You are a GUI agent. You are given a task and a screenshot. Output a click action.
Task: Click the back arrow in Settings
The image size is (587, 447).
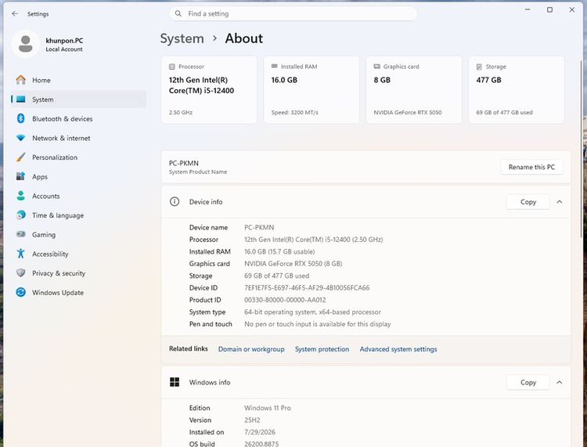click(x=15, y=14)
